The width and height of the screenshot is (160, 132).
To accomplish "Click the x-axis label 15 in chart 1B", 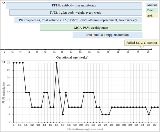I will [51, 125].
